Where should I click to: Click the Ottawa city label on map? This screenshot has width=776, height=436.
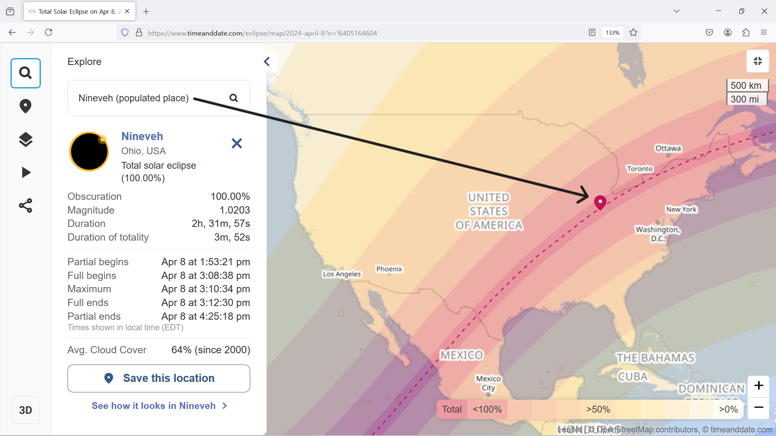point(668,148)
